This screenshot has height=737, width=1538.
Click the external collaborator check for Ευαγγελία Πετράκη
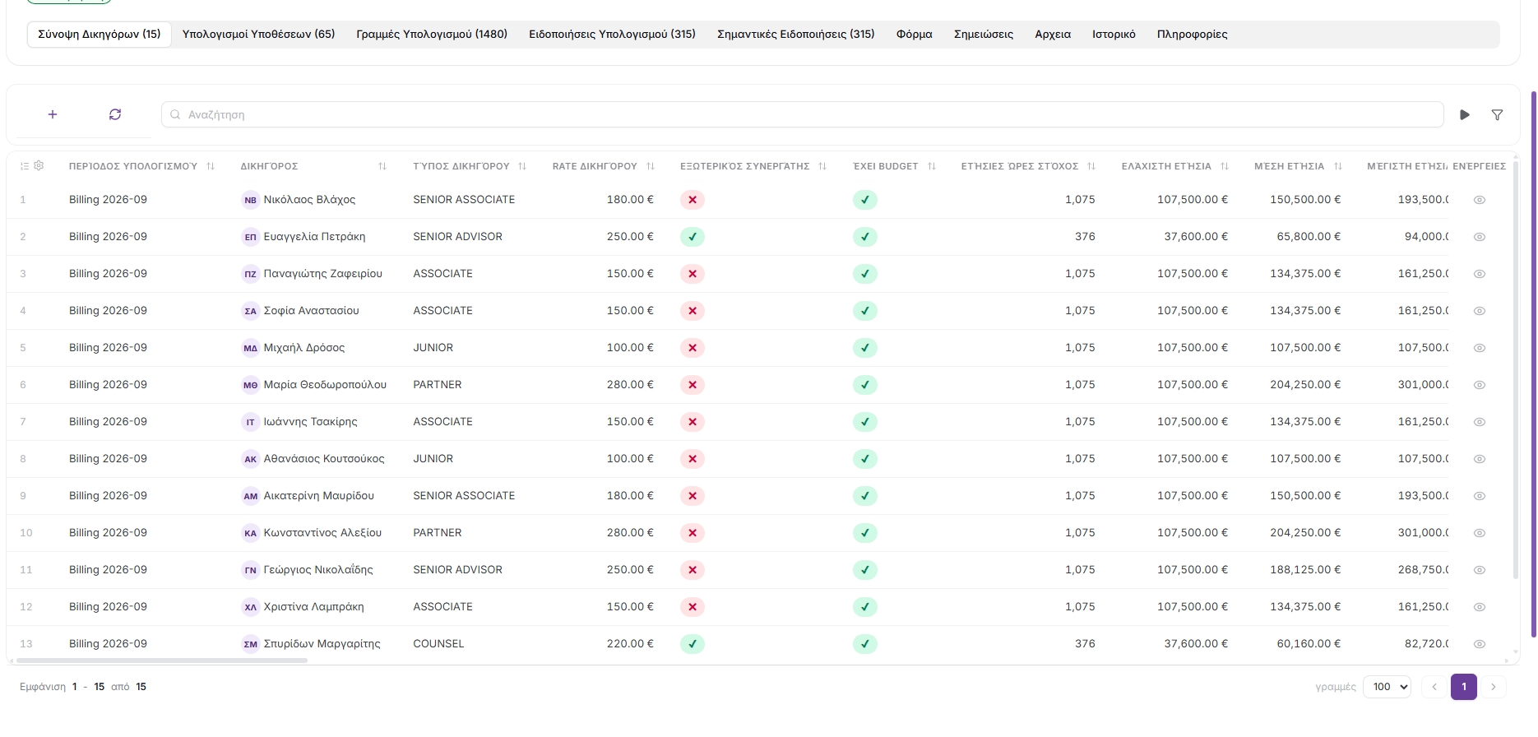click(x=693, y=237)
